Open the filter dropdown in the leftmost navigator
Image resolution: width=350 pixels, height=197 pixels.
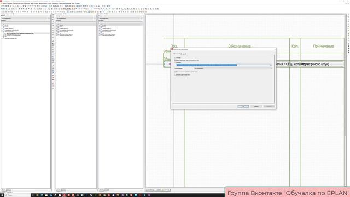pos(24,18)
